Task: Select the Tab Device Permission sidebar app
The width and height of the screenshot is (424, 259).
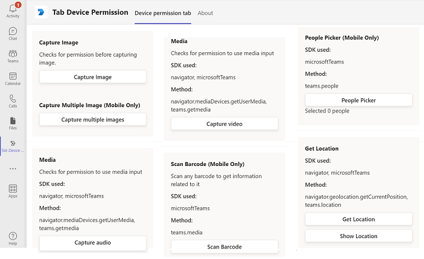Action: [13, 144]
